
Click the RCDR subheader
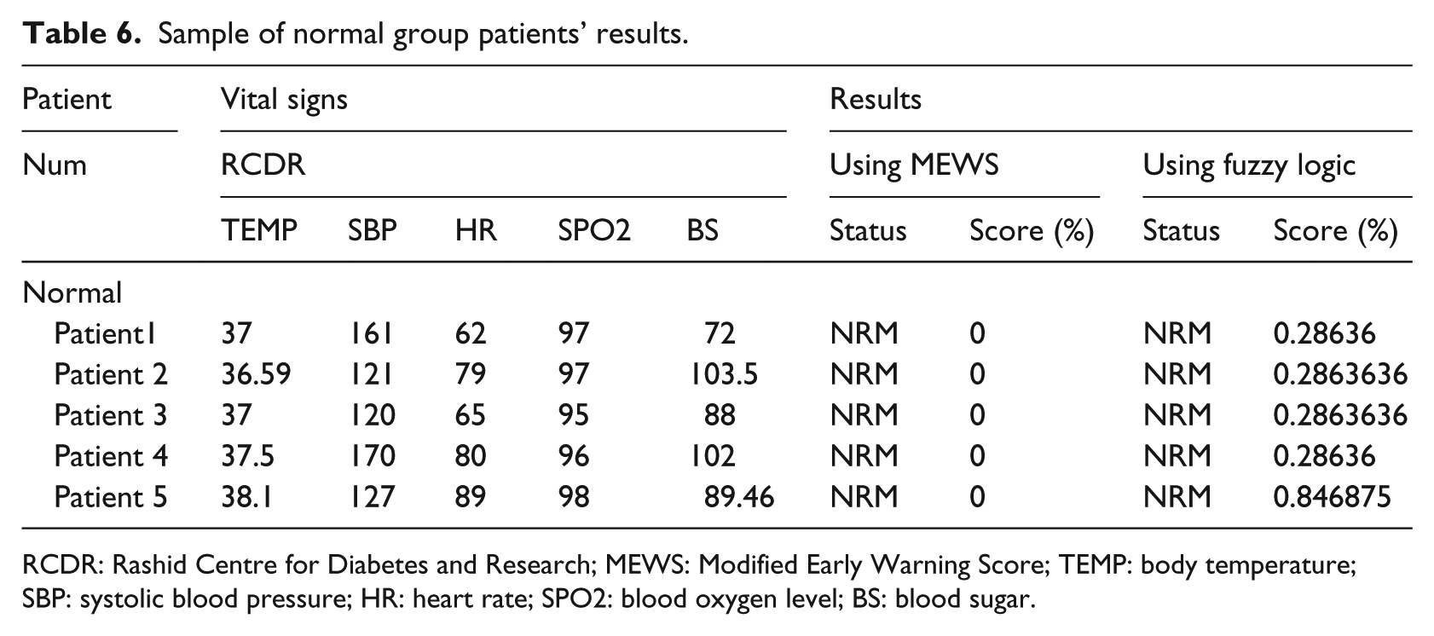(263, 165)
